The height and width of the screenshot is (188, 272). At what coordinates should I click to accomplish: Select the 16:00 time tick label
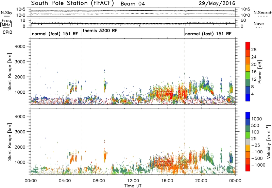[167, 181]
